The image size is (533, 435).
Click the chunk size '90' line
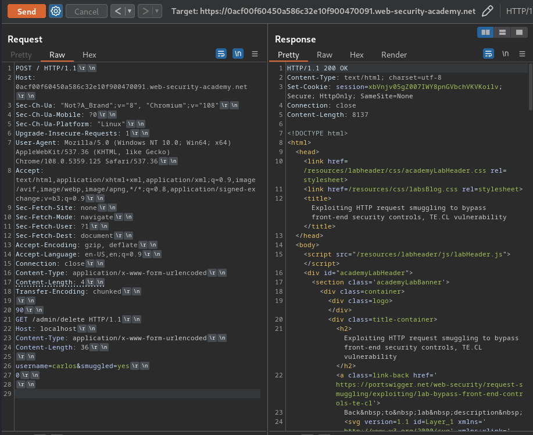20,310
